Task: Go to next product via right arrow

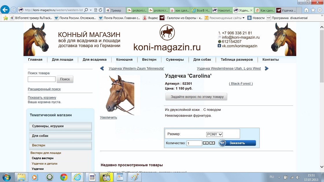Action: tap(266, 68)
